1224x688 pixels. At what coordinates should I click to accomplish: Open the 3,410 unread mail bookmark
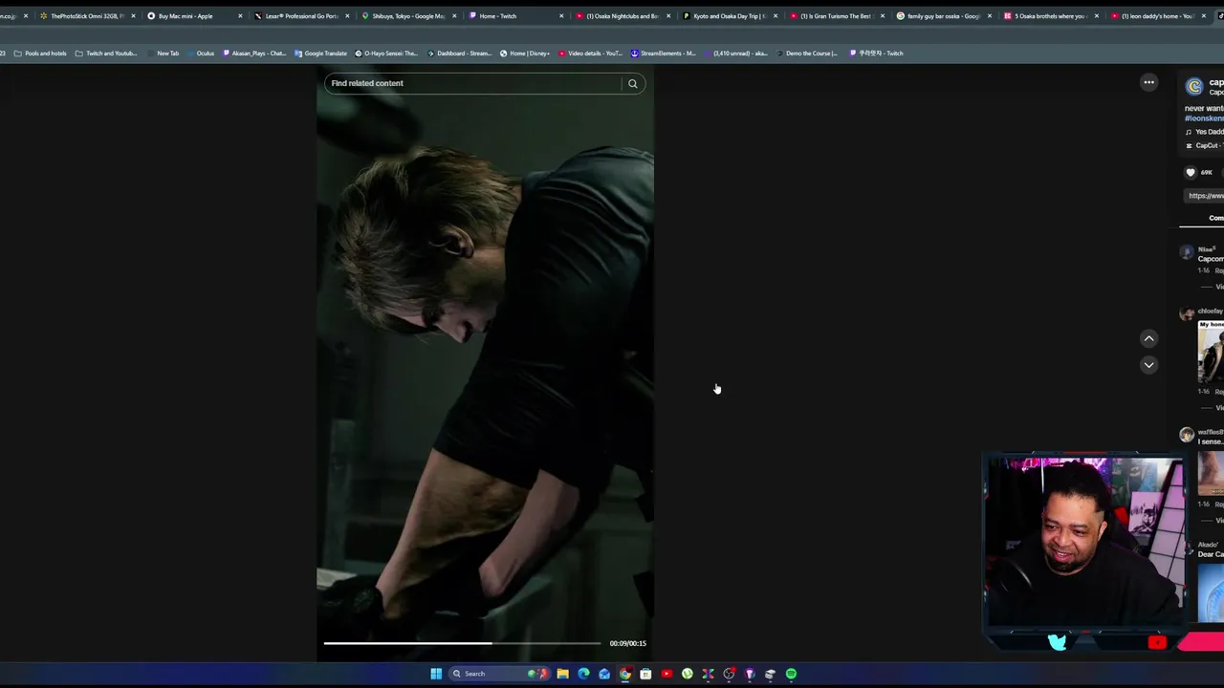(735, 54)
